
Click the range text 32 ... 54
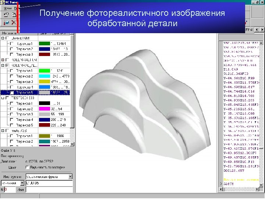56,109
